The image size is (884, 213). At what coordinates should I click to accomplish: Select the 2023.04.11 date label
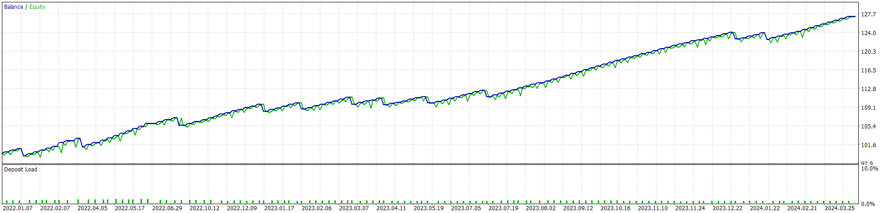click(x=391, y=208)
